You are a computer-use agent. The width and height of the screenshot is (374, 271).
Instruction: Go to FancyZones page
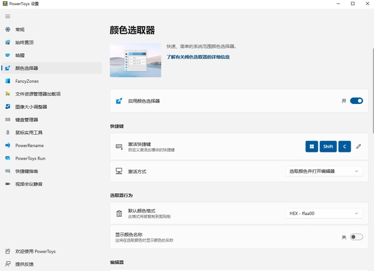coord(51,81)
